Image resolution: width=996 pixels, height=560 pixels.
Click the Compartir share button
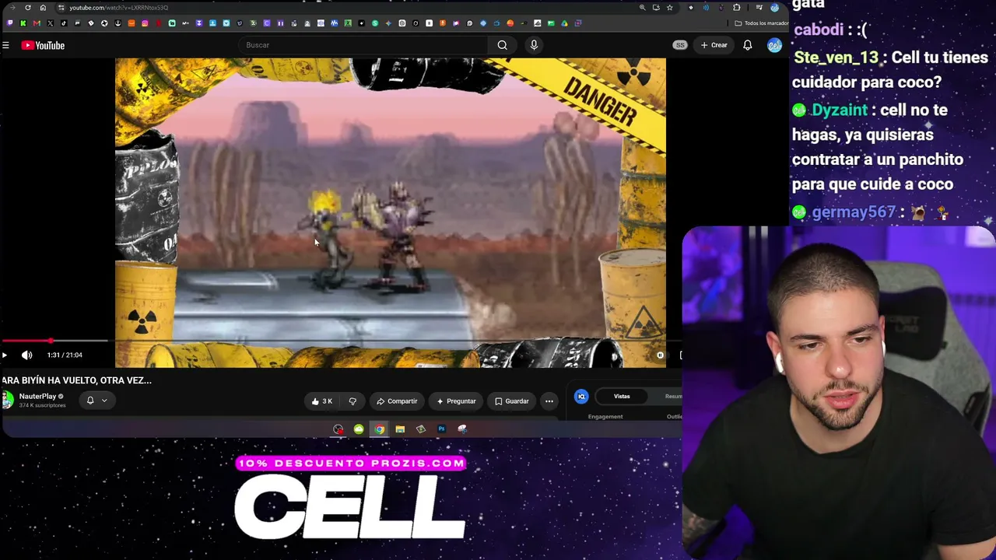coord(397,401)
